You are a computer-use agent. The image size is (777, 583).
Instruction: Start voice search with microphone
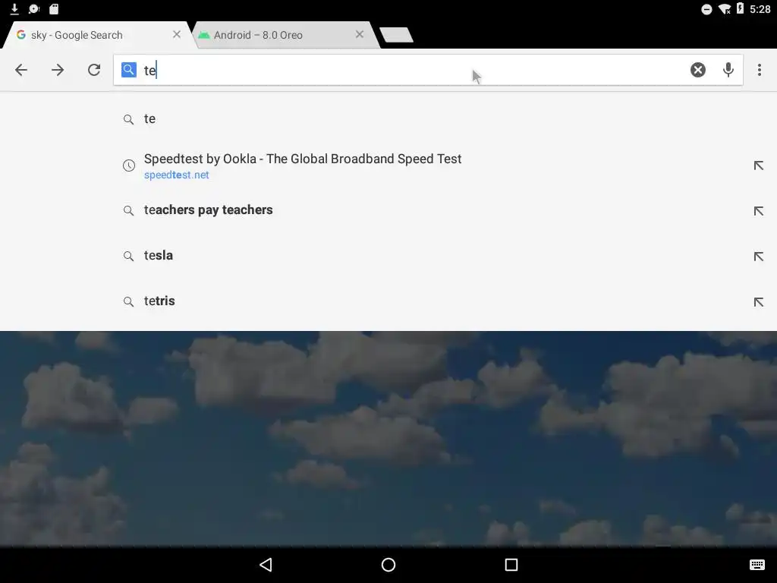(x=728, y=70)
